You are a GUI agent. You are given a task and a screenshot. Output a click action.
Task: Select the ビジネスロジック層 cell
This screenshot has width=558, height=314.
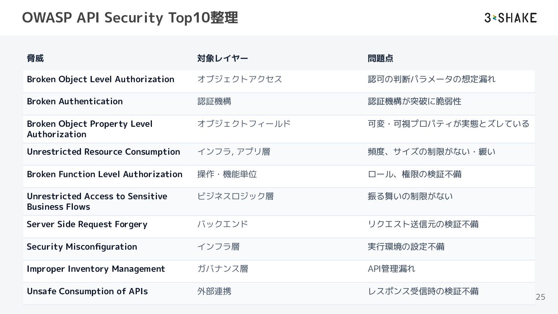coord(236,196)
